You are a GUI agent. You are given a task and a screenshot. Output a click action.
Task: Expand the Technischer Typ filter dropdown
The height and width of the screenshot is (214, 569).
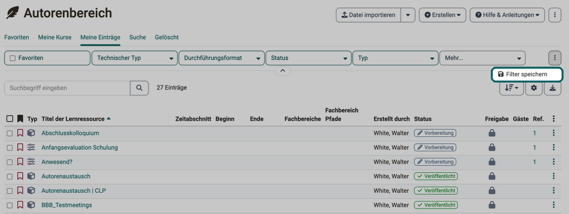tap(135, 58)
